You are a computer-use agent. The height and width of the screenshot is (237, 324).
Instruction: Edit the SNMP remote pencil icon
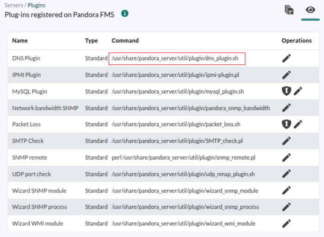[x=287, y=157]
